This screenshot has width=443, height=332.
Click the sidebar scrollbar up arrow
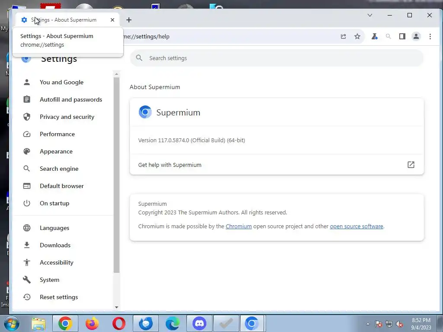click(x=116, y=74)
